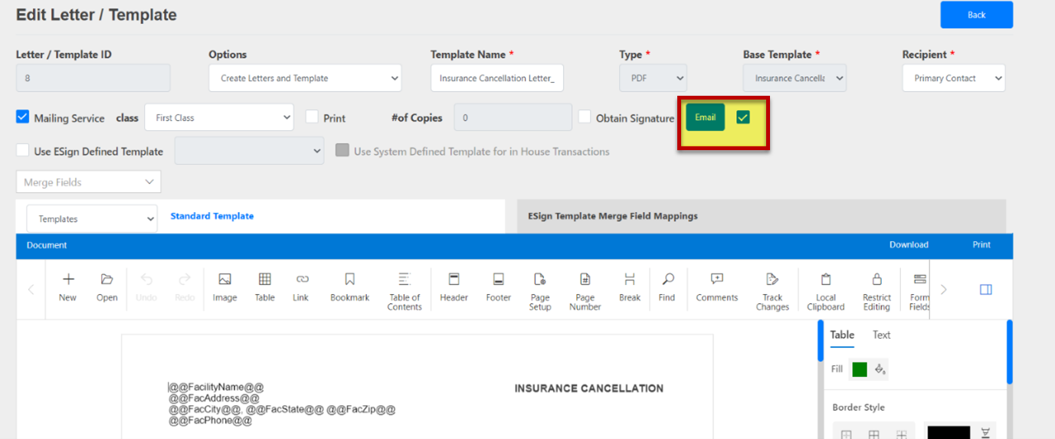Insert a Page Number
This screenshot has width=1055, height=439.
[x=585, y=291]
